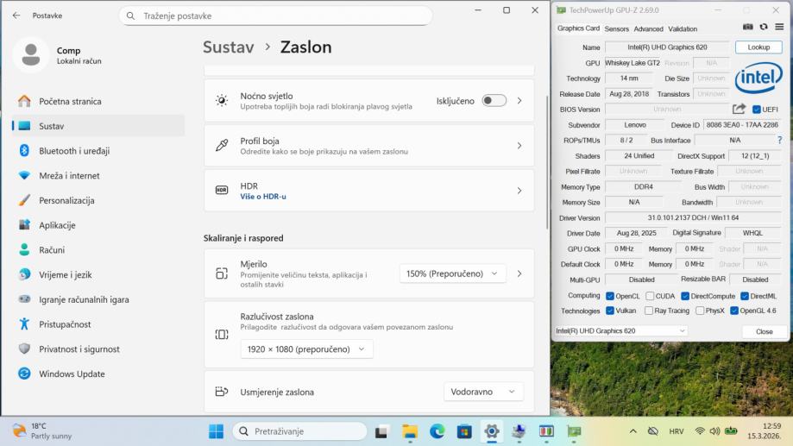This screenshot has height=446, width=793.
Task: Open Windows Update settings
Action: tap(98, 374)
